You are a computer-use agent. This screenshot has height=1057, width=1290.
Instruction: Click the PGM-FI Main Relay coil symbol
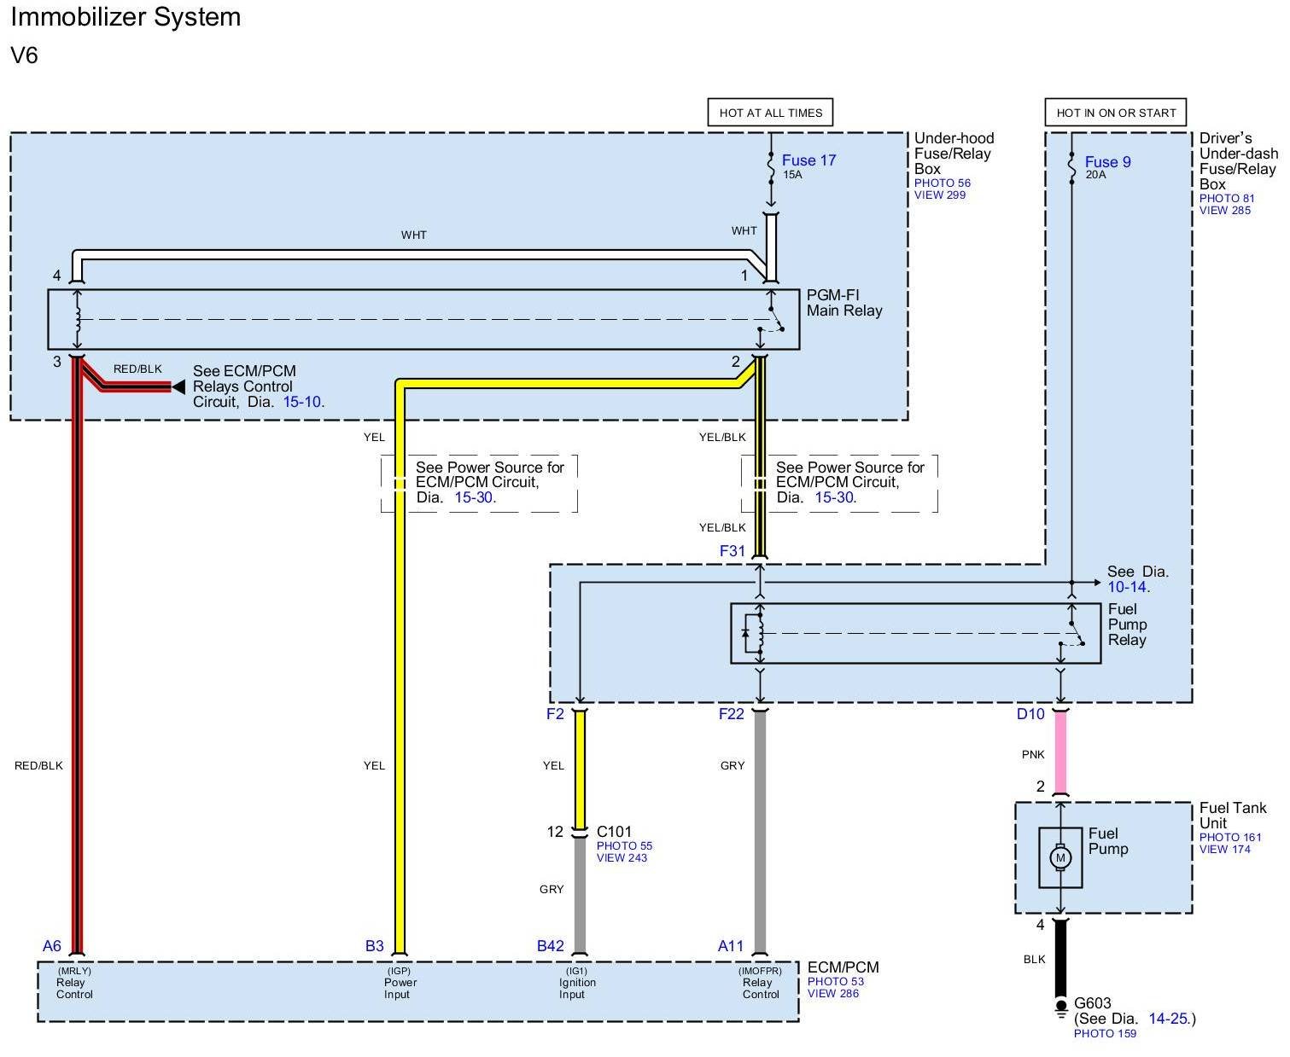(x=79, y=319)
